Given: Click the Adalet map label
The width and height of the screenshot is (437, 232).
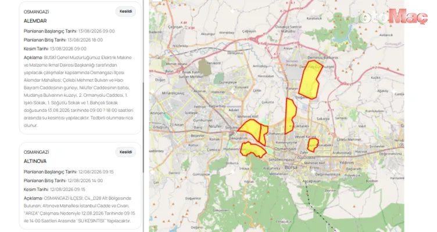Looking at the screenshot, I should (234, 110).
